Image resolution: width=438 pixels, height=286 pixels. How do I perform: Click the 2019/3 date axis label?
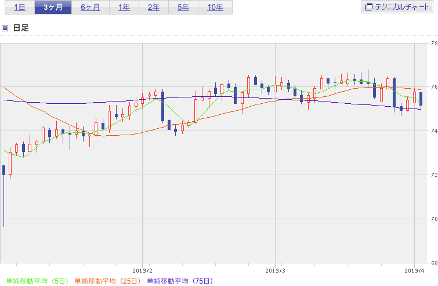(x=275, y=271)
